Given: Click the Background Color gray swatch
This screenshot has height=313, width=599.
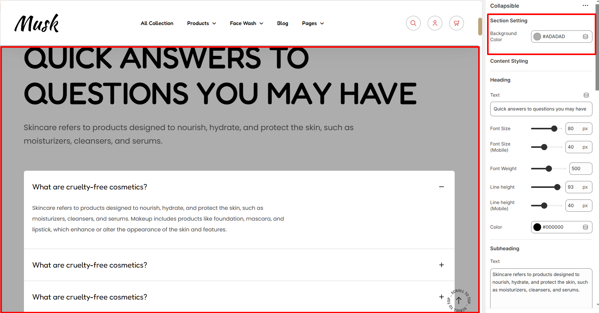Looking at the screenshot, I should coord(537,37).
